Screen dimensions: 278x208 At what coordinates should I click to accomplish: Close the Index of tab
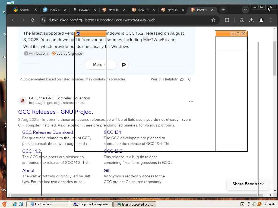(x=65, y=10)
